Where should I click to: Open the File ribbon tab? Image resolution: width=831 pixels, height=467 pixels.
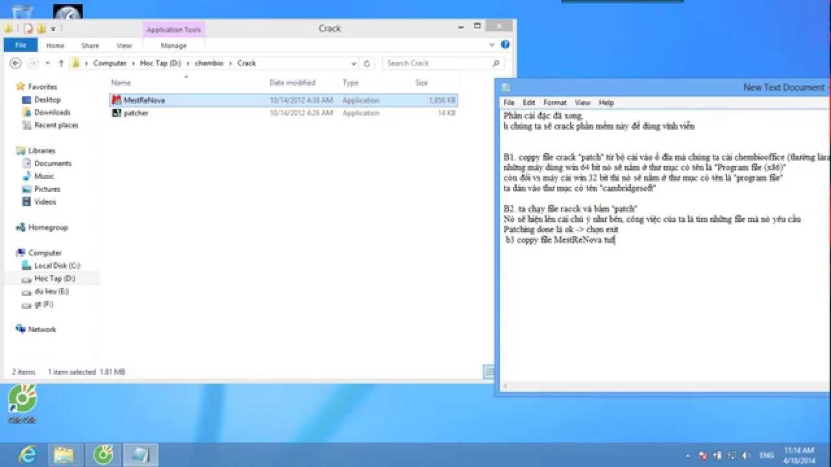pyautogui.click(x=21, y=45)
